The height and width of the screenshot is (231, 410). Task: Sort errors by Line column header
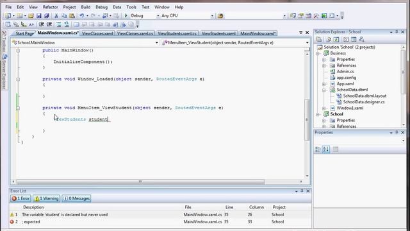point(229,207)
